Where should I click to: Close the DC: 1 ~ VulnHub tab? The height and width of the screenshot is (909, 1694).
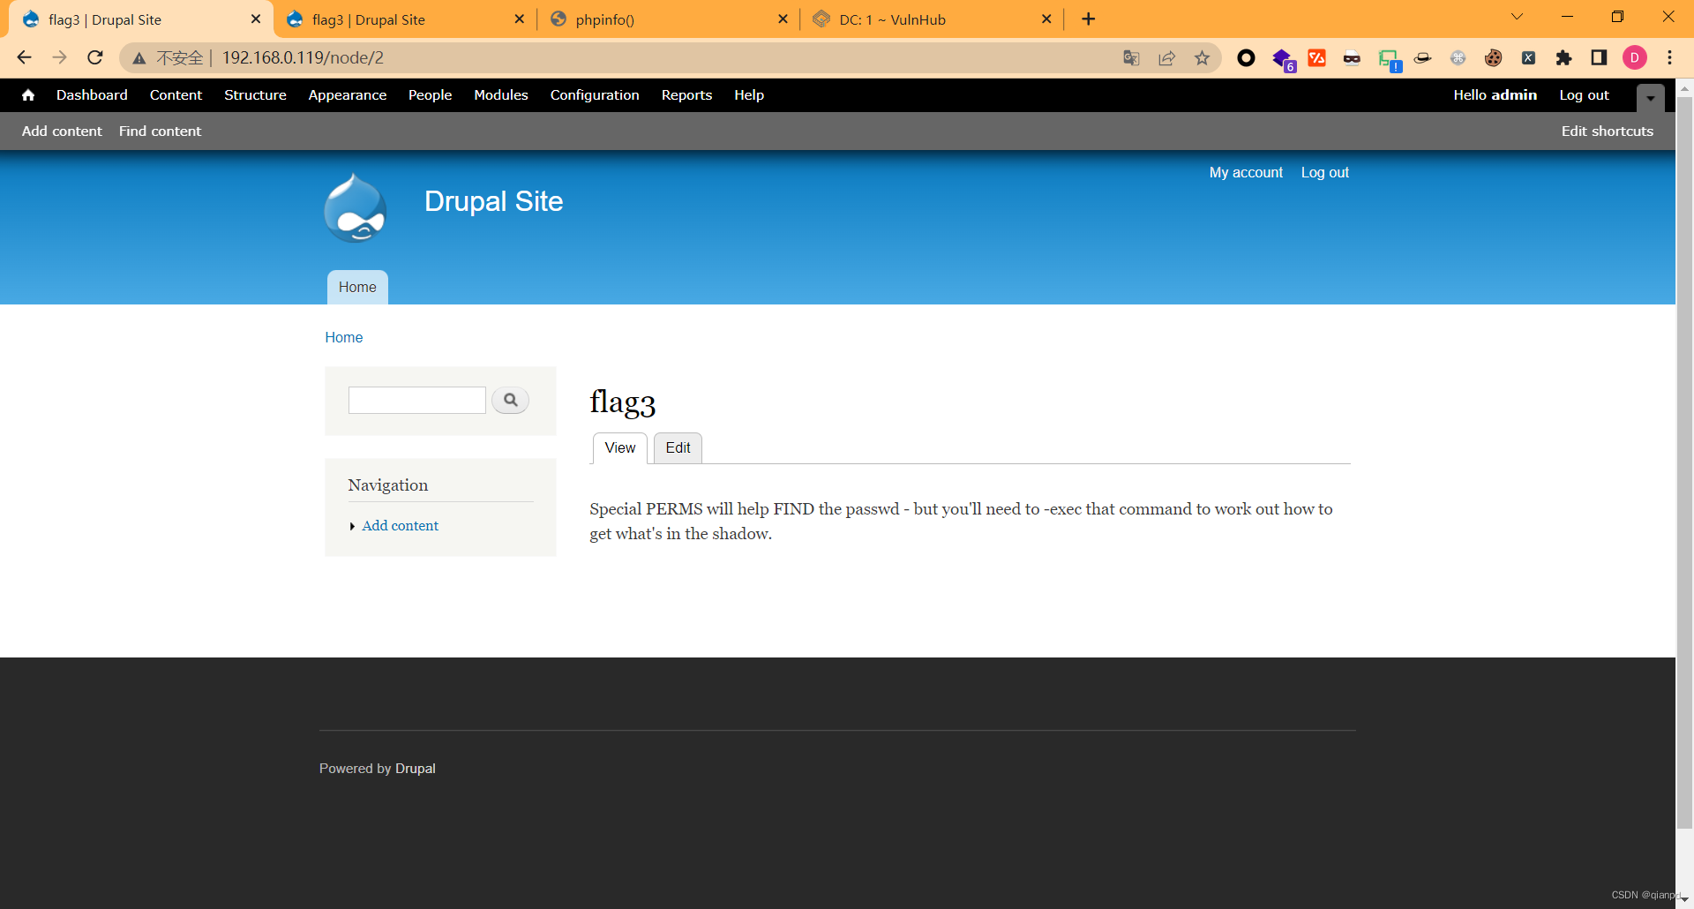1046,19
